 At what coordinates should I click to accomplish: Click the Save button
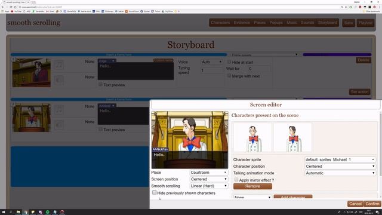coord(349,23)
